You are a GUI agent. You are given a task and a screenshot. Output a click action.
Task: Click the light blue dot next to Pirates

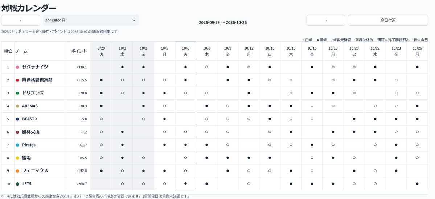click(17, 145)
